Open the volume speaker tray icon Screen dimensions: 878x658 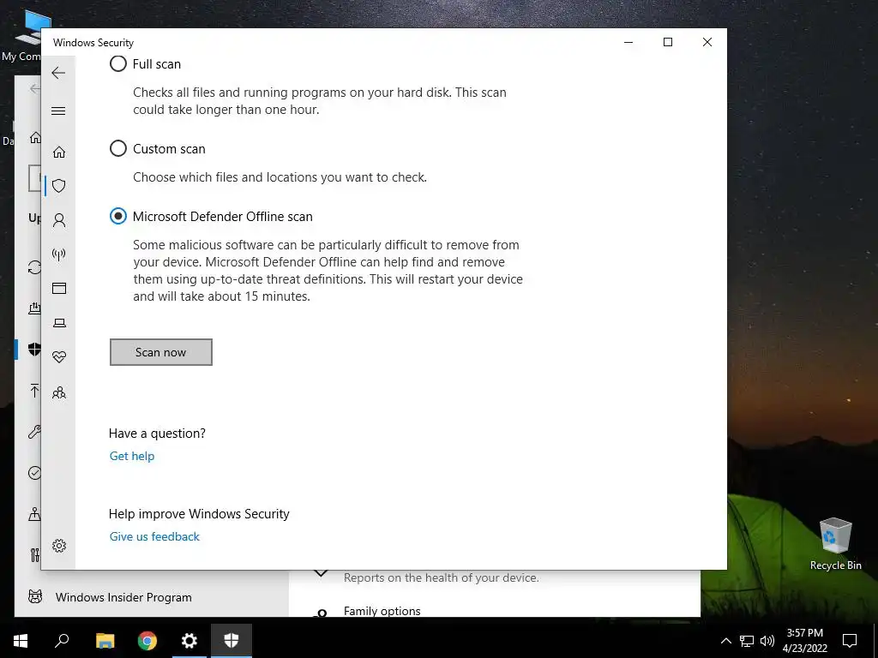coord(767,641)
